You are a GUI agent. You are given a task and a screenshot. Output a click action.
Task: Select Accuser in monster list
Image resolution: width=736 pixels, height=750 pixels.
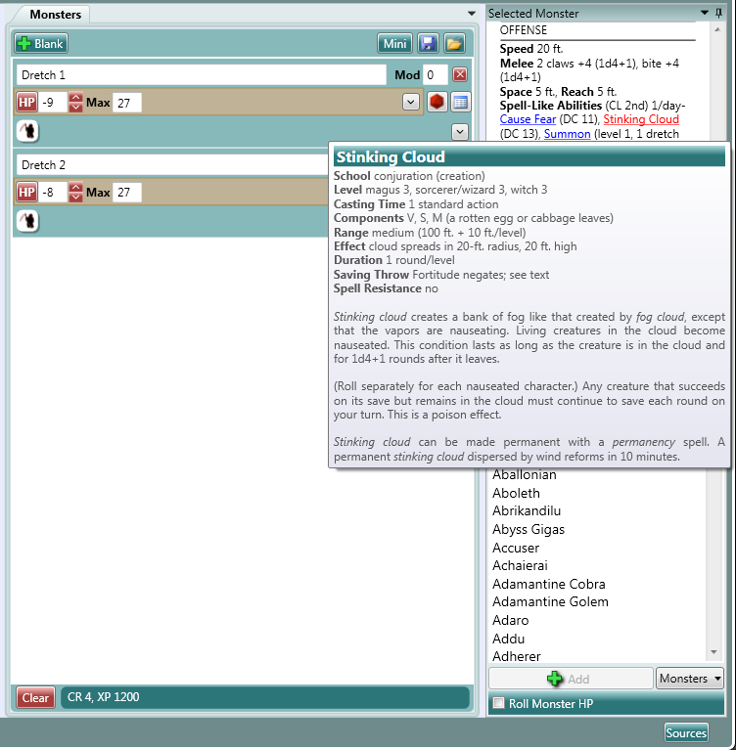pyautogui.click(x=516, y=548)
